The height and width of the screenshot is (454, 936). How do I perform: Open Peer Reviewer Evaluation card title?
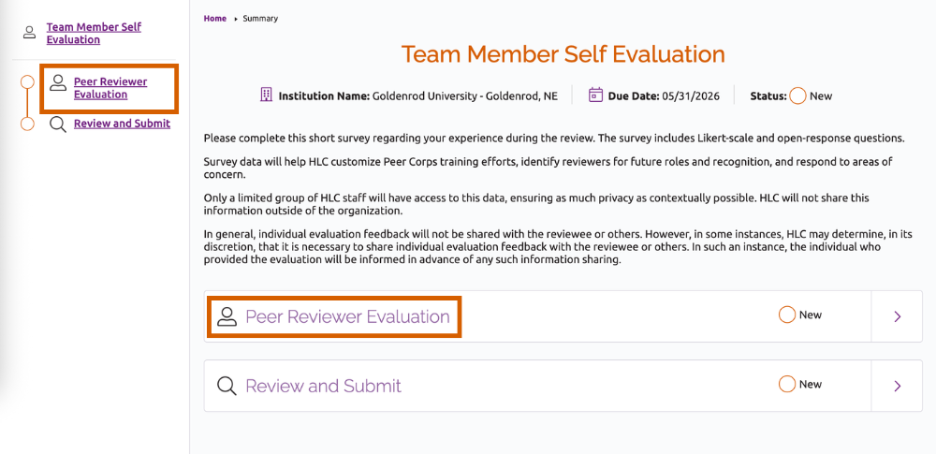(347, 316)
